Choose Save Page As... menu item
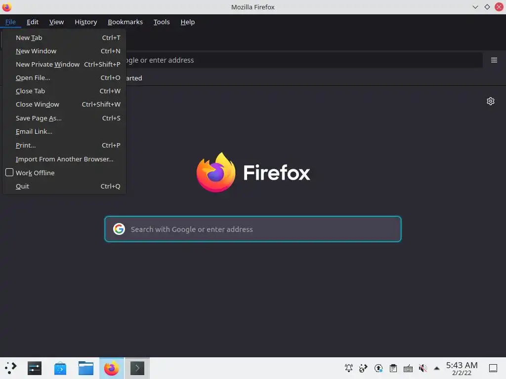Screen dimensions: 506x379 coord(64,118)
